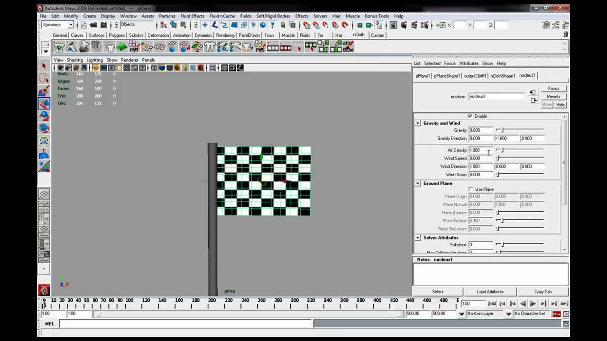This screenshot has height=341, width=607.
Task: Click the question mark help icon in status line
Action: pyautogui.click(x=273, y=25)
